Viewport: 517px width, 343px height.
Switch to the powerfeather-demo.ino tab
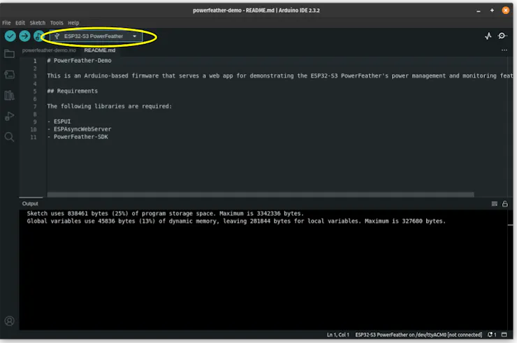click(49, 50)
